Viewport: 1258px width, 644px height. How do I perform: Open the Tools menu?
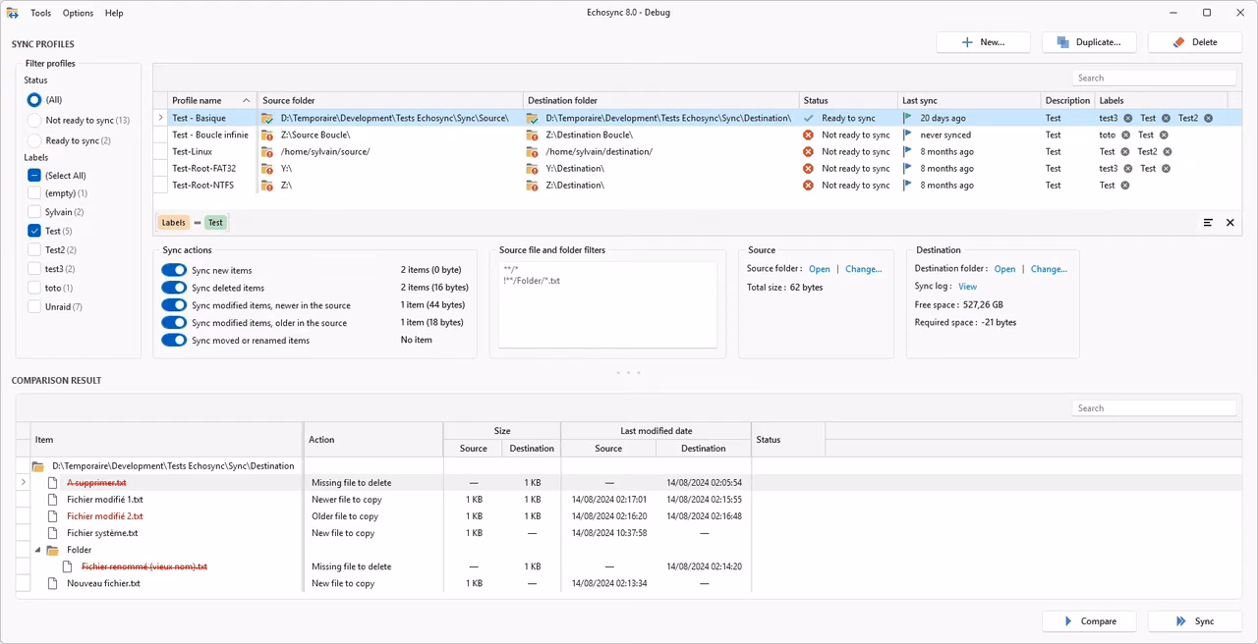pyautogui.click(x=41, y=13)
